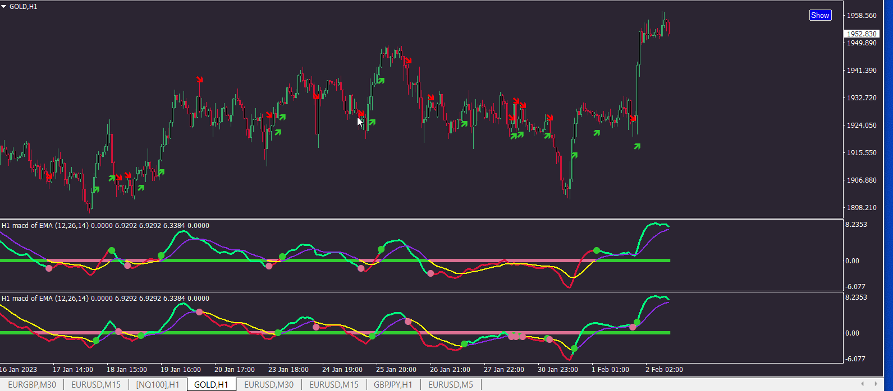Click the green zero line in the first MACD panel
This screenshot has width=893, height=391.
pos(335,260)
